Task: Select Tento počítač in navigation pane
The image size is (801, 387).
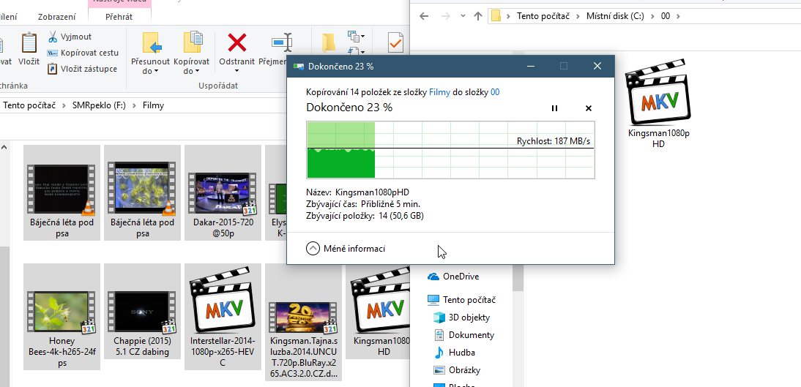Action: 461,300
